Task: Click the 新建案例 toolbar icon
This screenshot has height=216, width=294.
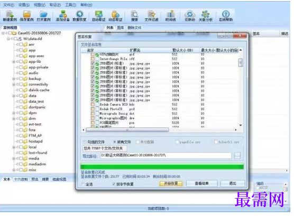Action: pyautogui.click(x=10, y=16)
